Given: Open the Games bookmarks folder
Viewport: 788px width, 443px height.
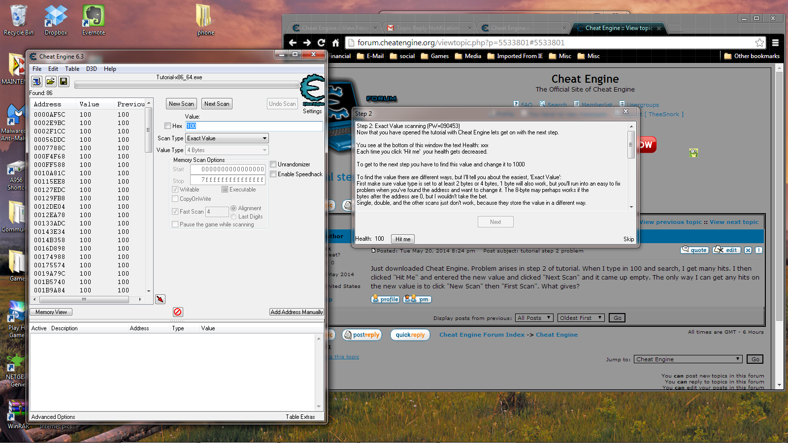Looking at the screenshot, I should click(x=435, y=56).
